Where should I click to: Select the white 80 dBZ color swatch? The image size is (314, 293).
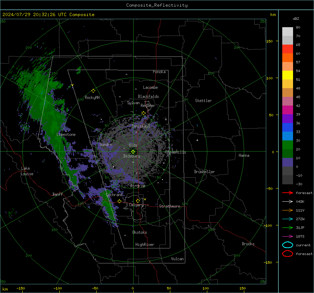tap(287, 32)
